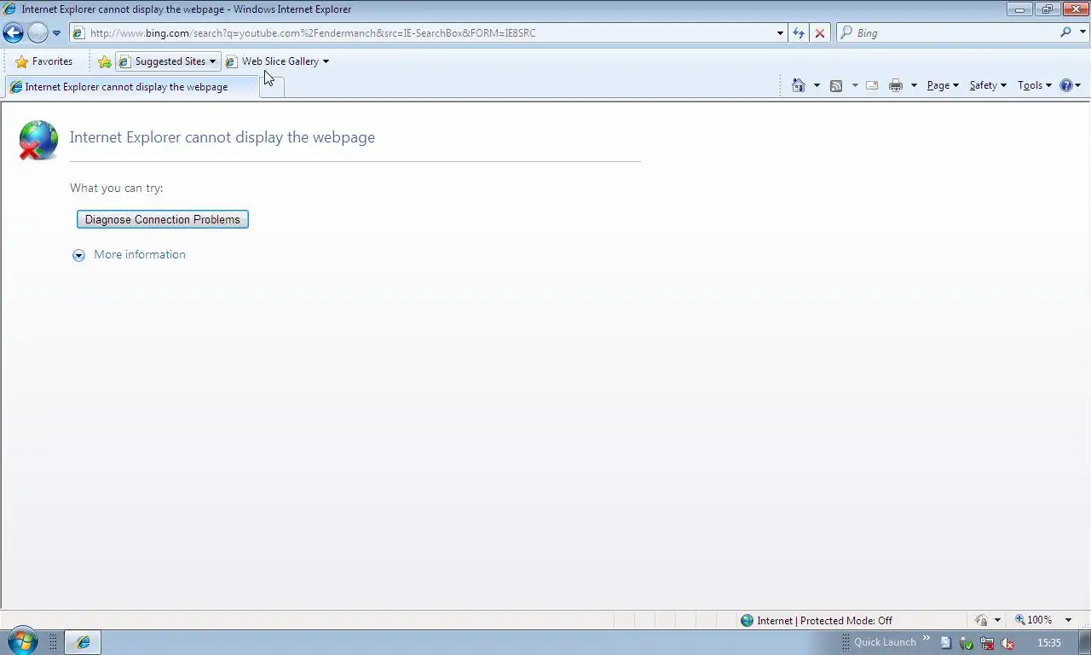Click the red Stop loading icon
Screen dimensions: 1091x655
(820, 33)
